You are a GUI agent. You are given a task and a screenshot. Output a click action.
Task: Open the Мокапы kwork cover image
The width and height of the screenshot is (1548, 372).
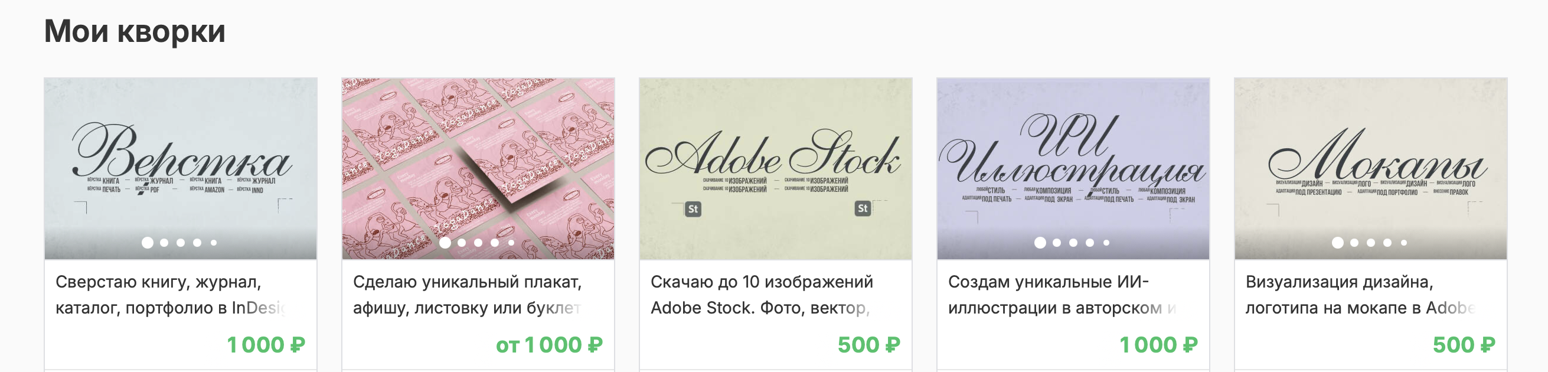click(1370, 168)
